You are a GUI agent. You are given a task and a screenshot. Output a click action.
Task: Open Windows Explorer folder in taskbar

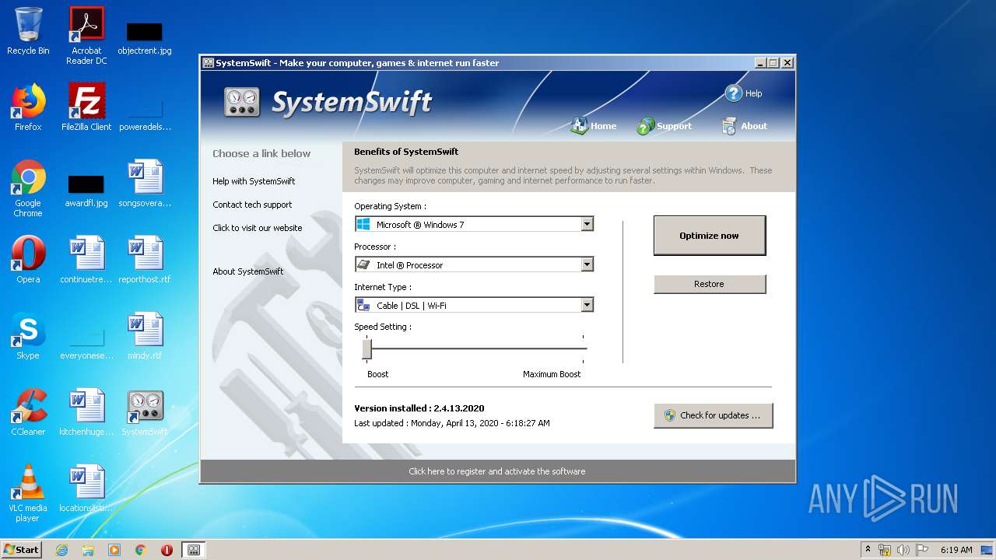(x=88, y=550)
